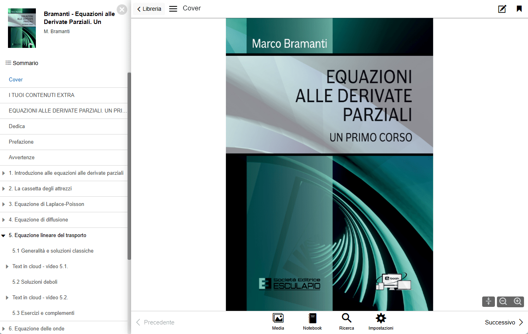Open the hamburger menu icon
This screenshot has height=334, width=528.
[173, 9]
